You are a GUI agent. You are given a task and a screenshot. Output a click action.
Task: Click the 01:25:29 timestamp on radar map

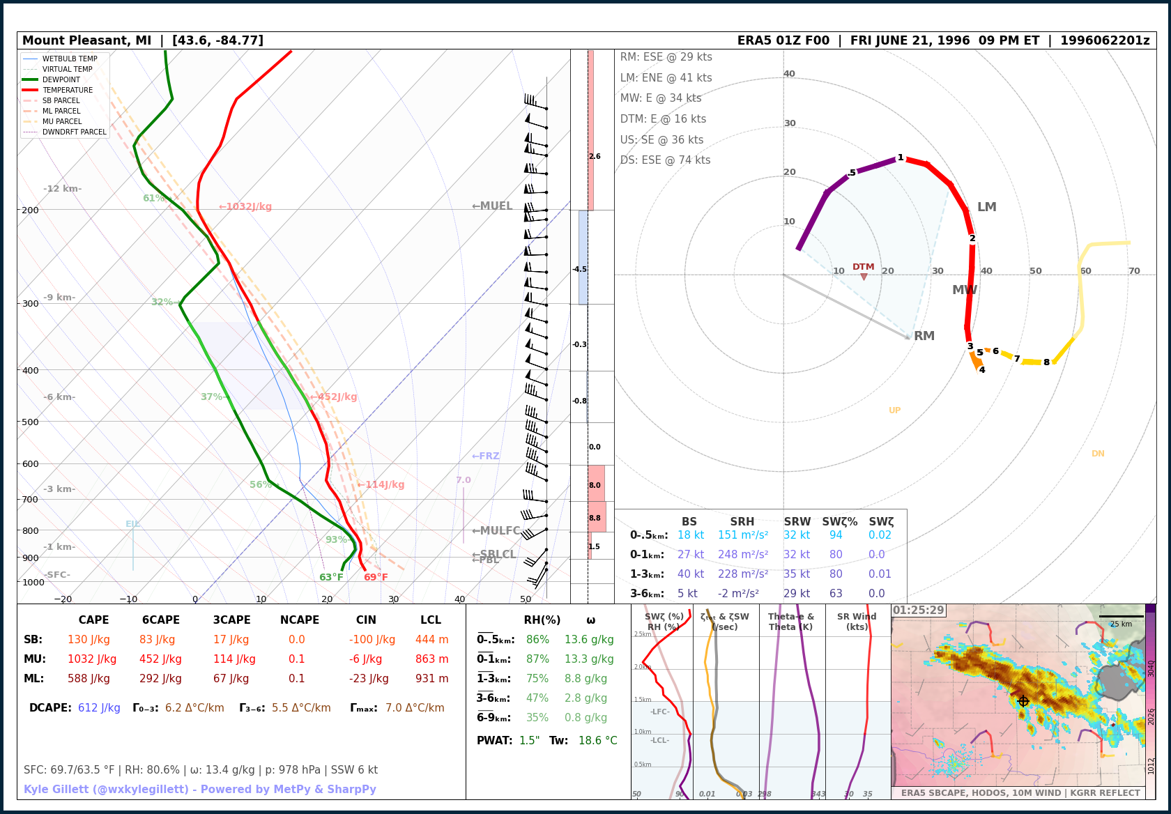pos(918,610)
